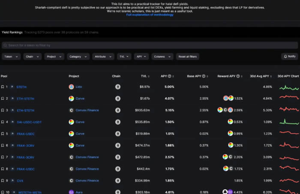Open the STETH pool link
The image size is (300, 194).
click(21, 87)
